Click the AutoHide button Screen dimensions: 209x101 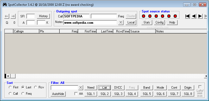click(58, 94)
